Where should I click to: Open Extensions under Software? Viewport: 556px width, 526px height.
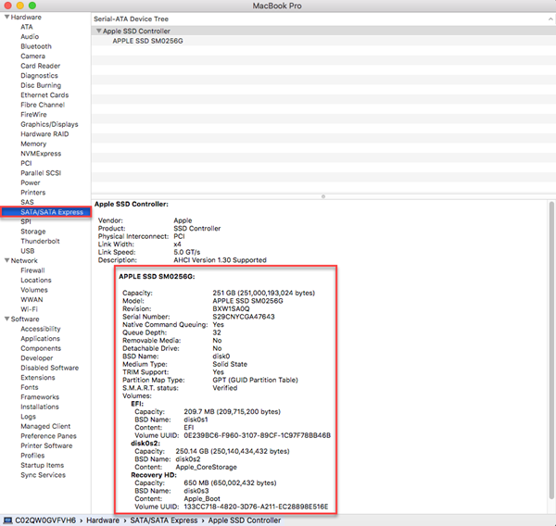tap(38, 378)
